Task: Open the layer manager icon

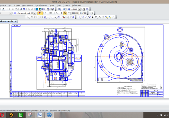Action: tap(15, 13)
